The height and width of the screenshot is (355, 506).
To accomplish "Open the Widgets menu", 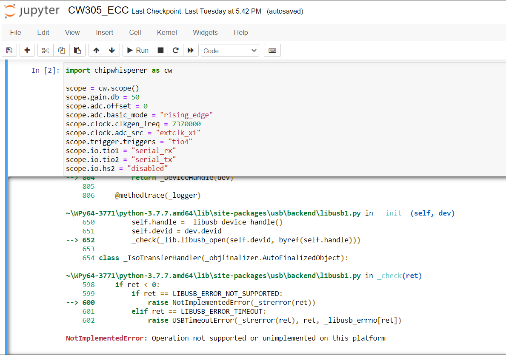I will [x=205, y=33].
